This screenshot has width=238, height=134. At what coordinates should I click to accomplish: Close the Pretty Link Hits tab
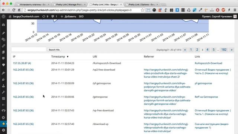[x=121, y=4]
